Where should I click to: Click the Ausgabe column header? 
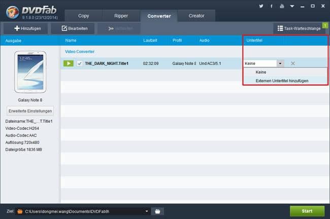coord(13,41)
